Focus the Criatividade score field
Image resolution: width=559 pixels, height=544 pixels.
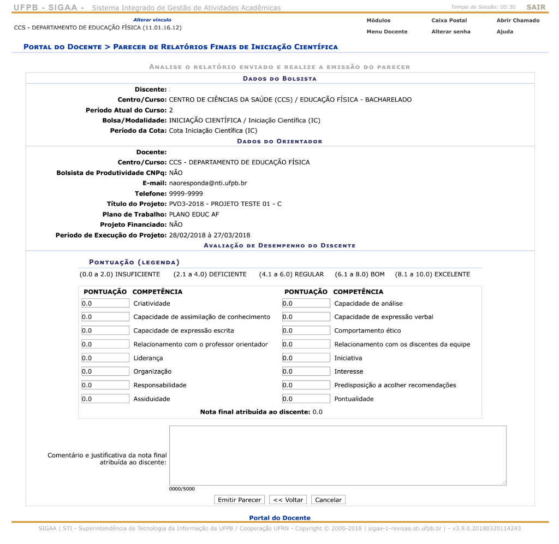click(105, 303)
